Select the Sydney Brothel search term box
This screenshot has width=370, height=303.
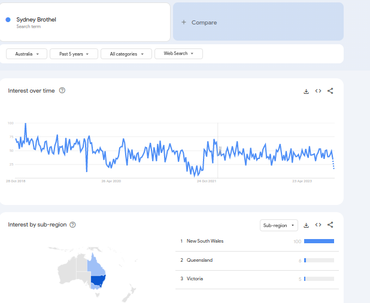[x=84, y=22]
